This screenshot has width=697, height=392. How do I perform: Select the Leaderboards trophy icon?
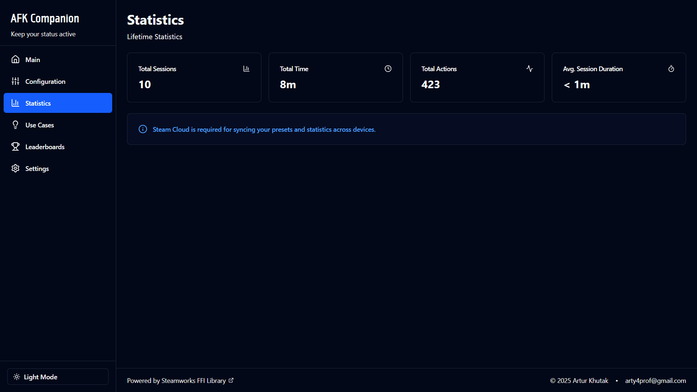point(15,147)
